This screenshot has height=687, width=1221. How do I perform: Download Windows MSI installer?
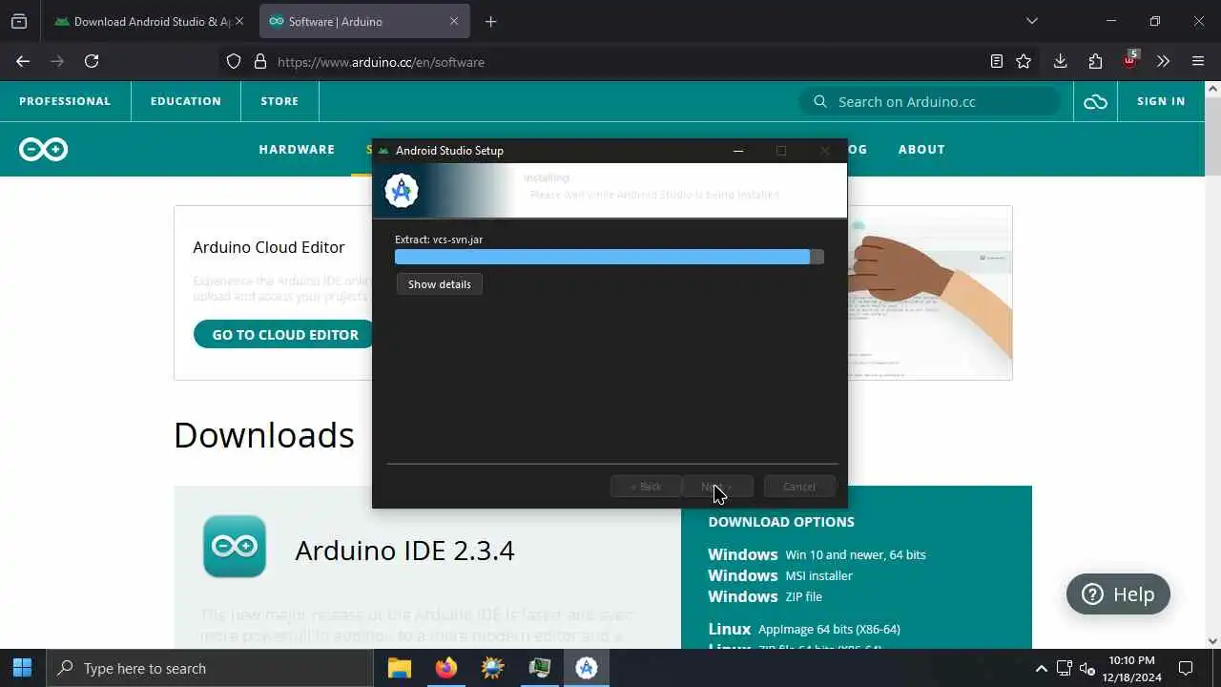pos(780,575)
